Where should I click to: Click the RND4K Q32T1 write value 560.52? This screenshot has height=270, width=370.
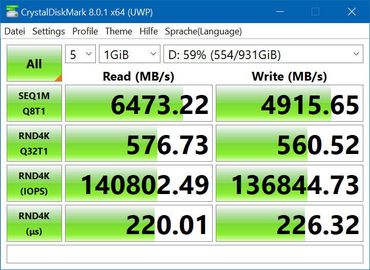coord(290,143)
